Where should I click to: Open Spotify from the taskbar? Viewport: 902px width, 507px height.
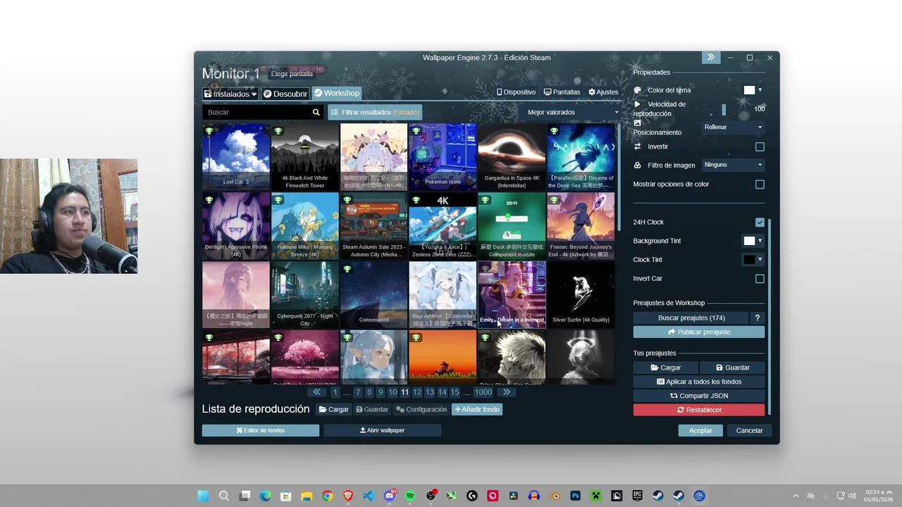pyautogui.click(x=410, y=496)
